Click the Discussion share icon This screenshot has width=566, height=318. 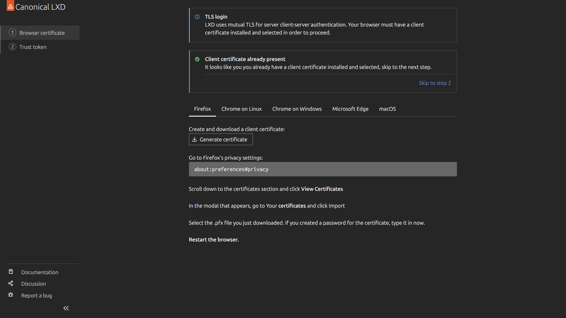point(11,283)
